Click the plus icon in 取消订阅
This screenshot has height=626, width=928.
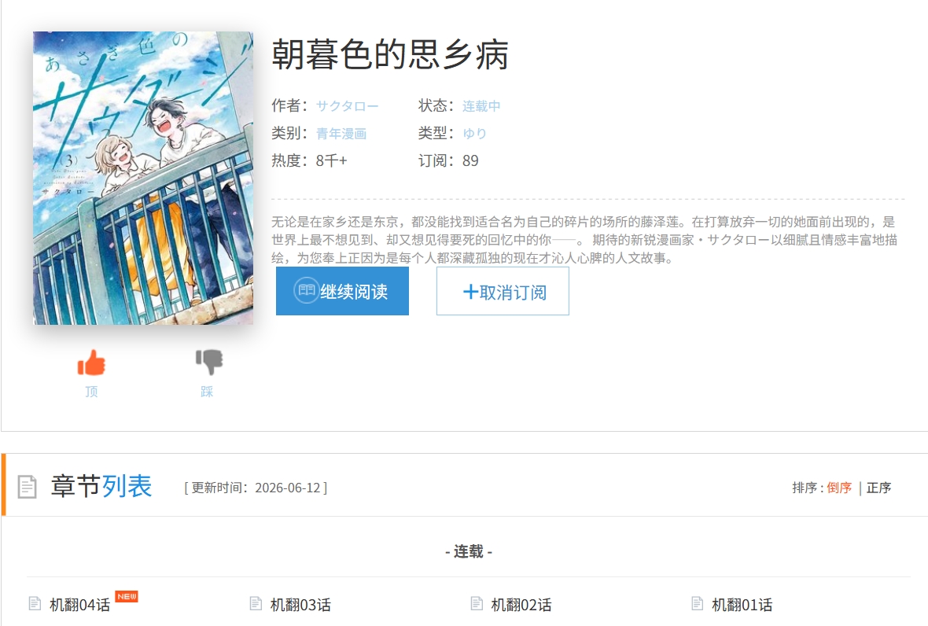[x=470, y=292]
